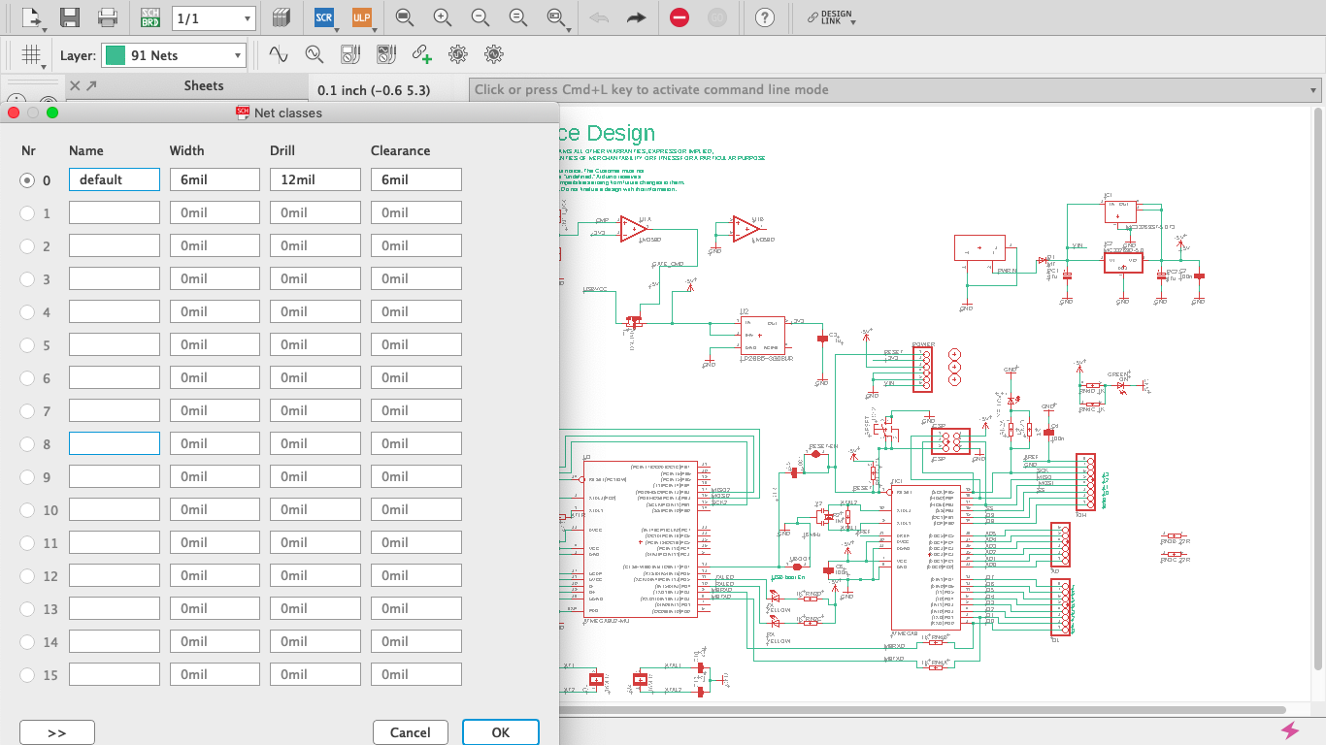Image resolution: width=1326 pixels, height=745 pixels.
Task: Click the Name field in row 8
Action: point(115,443)
